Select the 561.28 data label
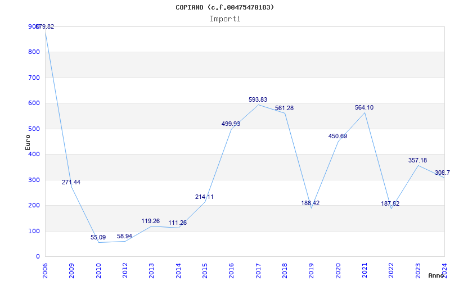This screenshot has height=281, width=450. [284, 108]
